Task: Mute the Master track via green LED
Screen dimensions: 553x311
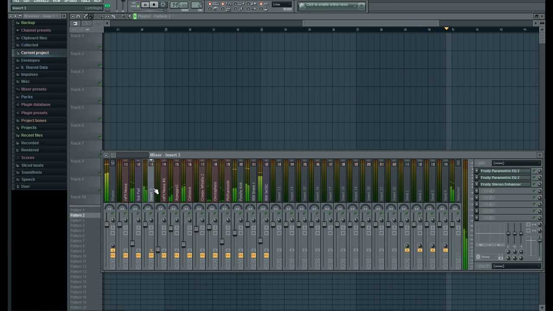Action: (113, 214)
